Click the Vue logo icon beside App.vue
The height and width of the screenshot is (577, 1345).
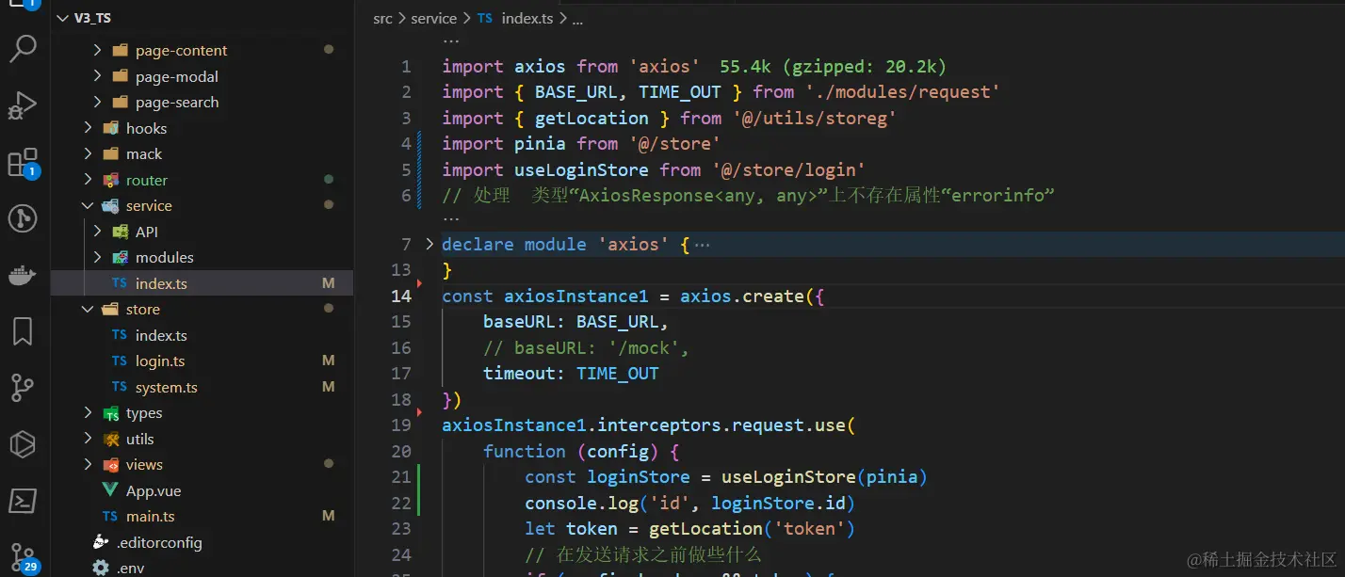click(110, 490)
